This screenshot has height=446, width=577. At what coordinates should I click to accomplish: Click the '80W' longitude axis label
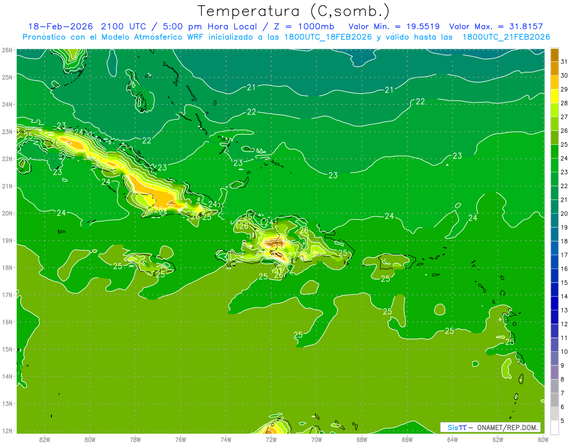click(x=89, y=439)
